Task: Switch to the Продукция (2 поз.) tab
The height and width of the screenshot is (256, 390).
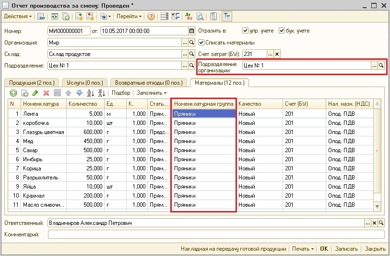Action: tap(32, 83)
